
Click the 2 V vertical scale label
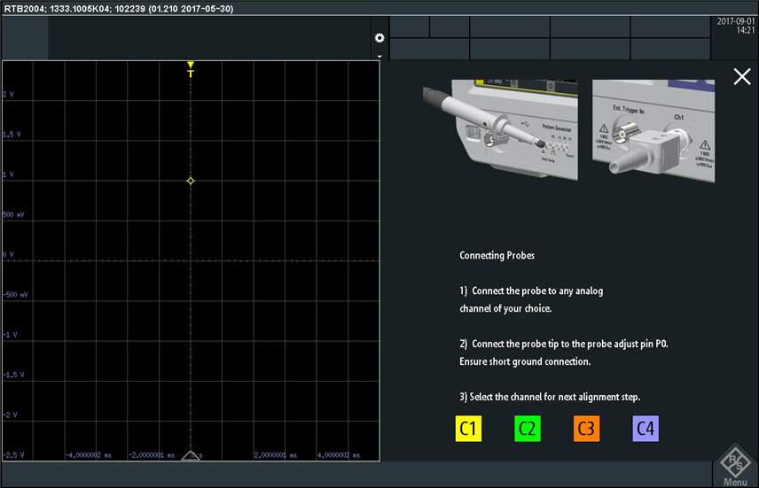tap(9, 94)
